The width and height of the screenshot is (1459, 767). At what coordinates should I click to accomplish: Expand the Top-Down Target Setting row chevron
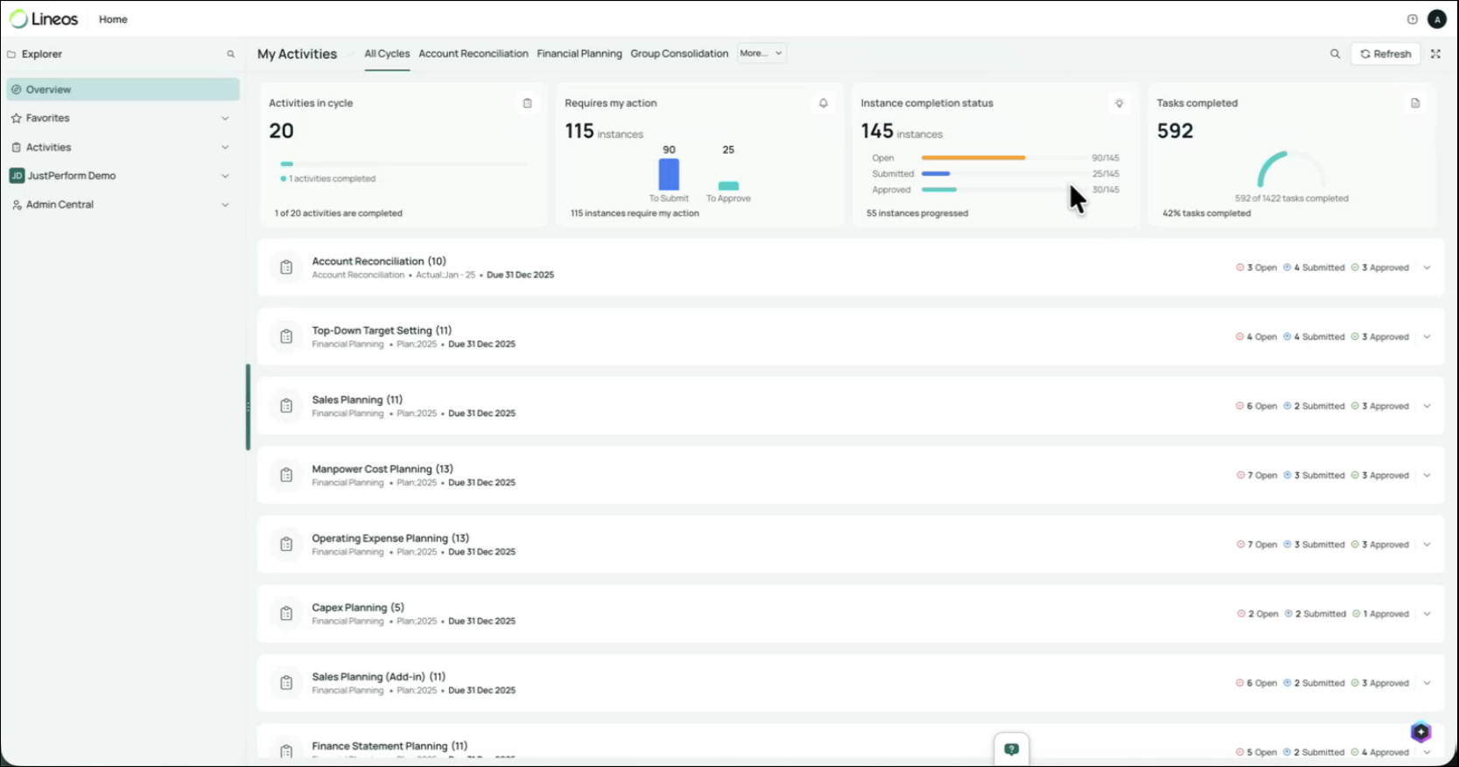click(x=1427, y=337)
